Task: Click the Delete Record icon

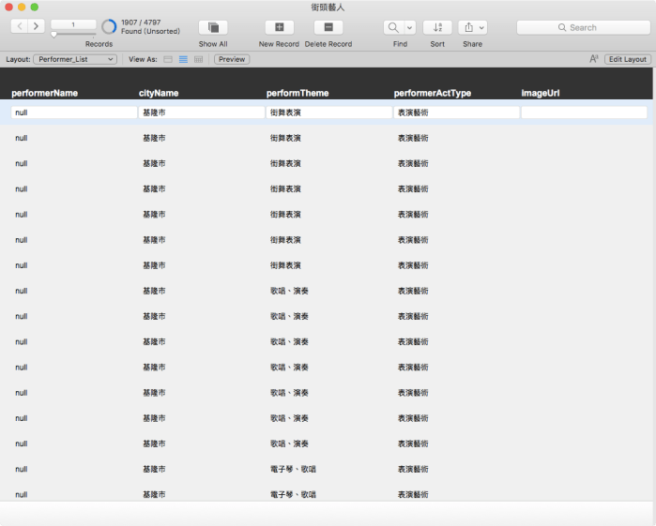Action: point(328,27)
